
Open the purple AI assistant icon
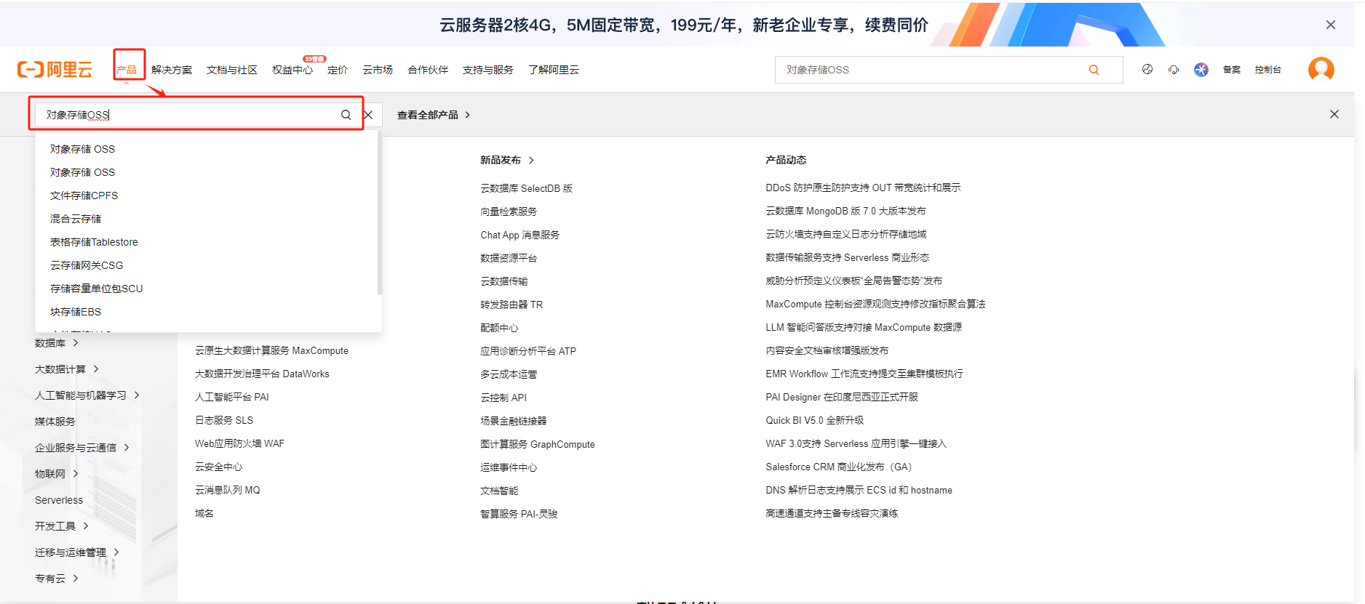click(1201, 70)
